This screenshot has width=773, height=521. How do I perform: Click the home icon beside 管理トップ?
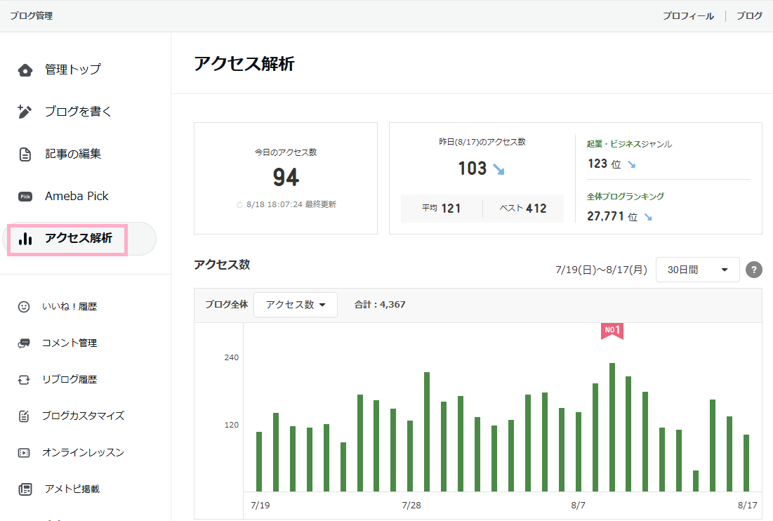tap(25, 70)
